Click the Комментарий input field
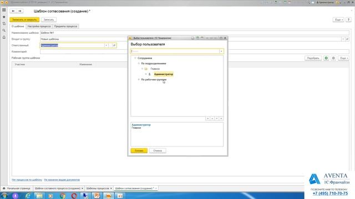Viewport: 355px width, 199px height. [195, 51]
